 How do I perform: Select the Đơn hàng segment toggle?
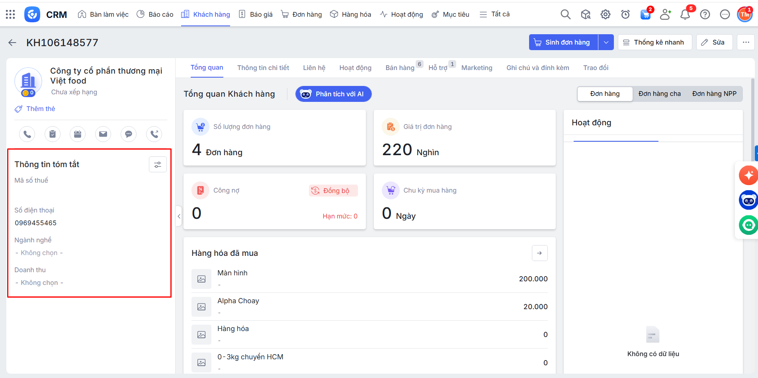(x=605, y=94)
